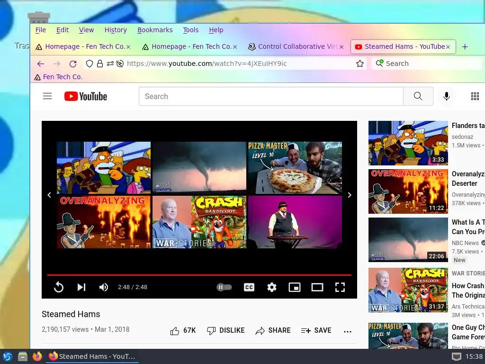The width and height of the screenshot is (485, 364).
Task: Open site permissions icon in address bar
Action: point(110,64)
